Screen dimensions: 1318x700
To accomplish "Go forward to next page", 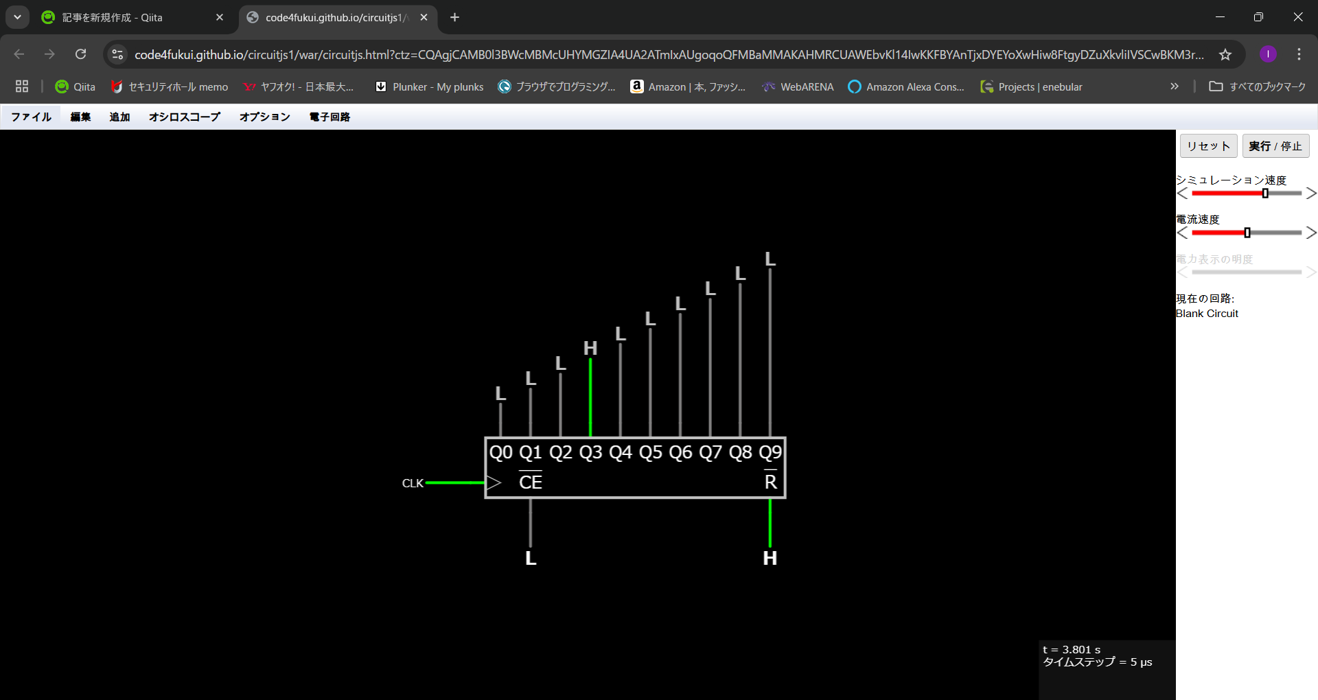I will [x=49, y=54].
